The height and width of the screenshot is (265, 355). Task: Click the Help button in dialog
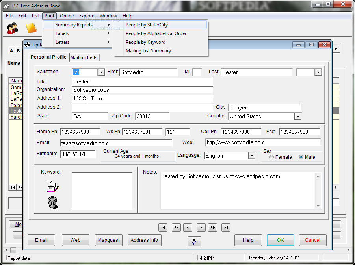(x=248, y=240)
